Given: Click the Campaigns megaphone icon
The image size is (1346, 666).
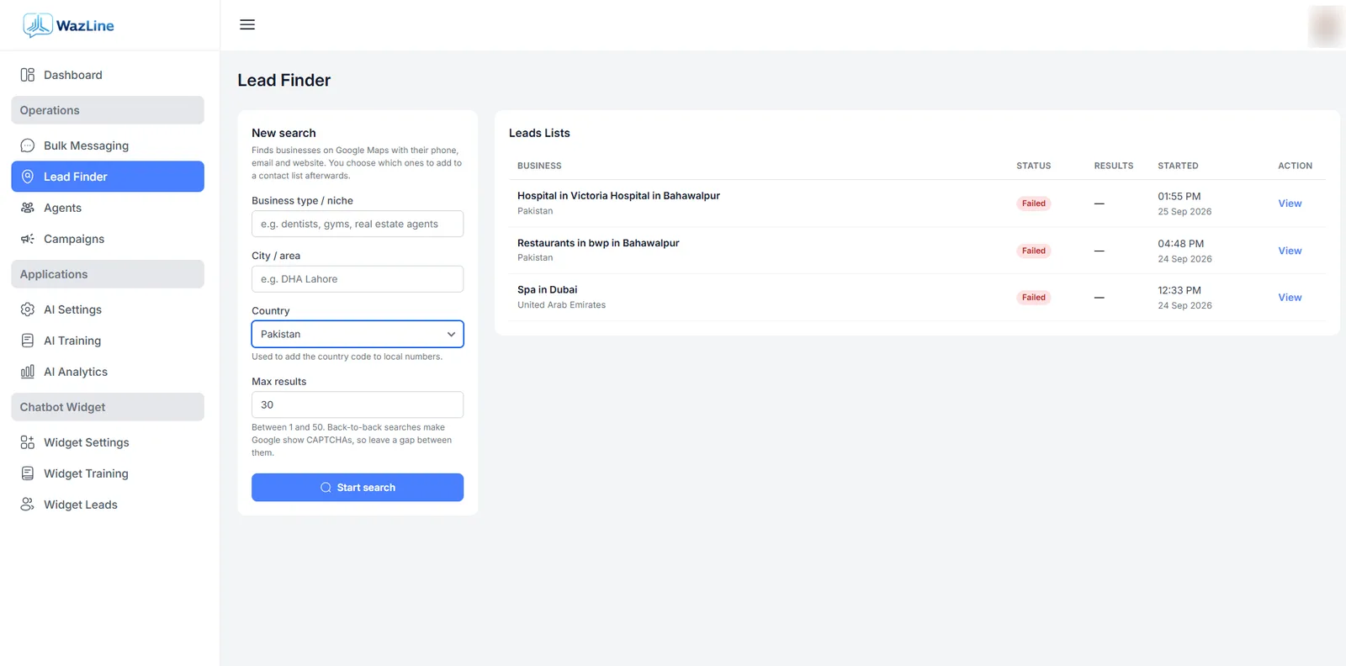Looking at the screenshot, I should 28,239.
